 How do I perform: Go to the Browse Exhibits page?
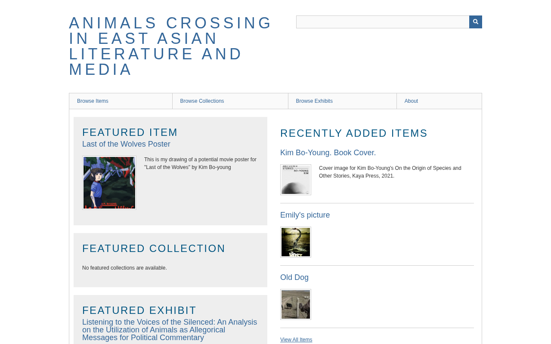(x=342, y=101)
